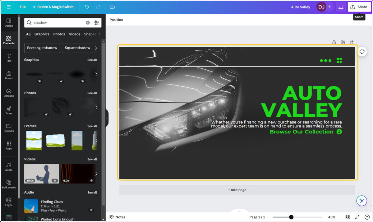Open Resize & Magic Switch
The image size is (373, 222).
(53, 7)
